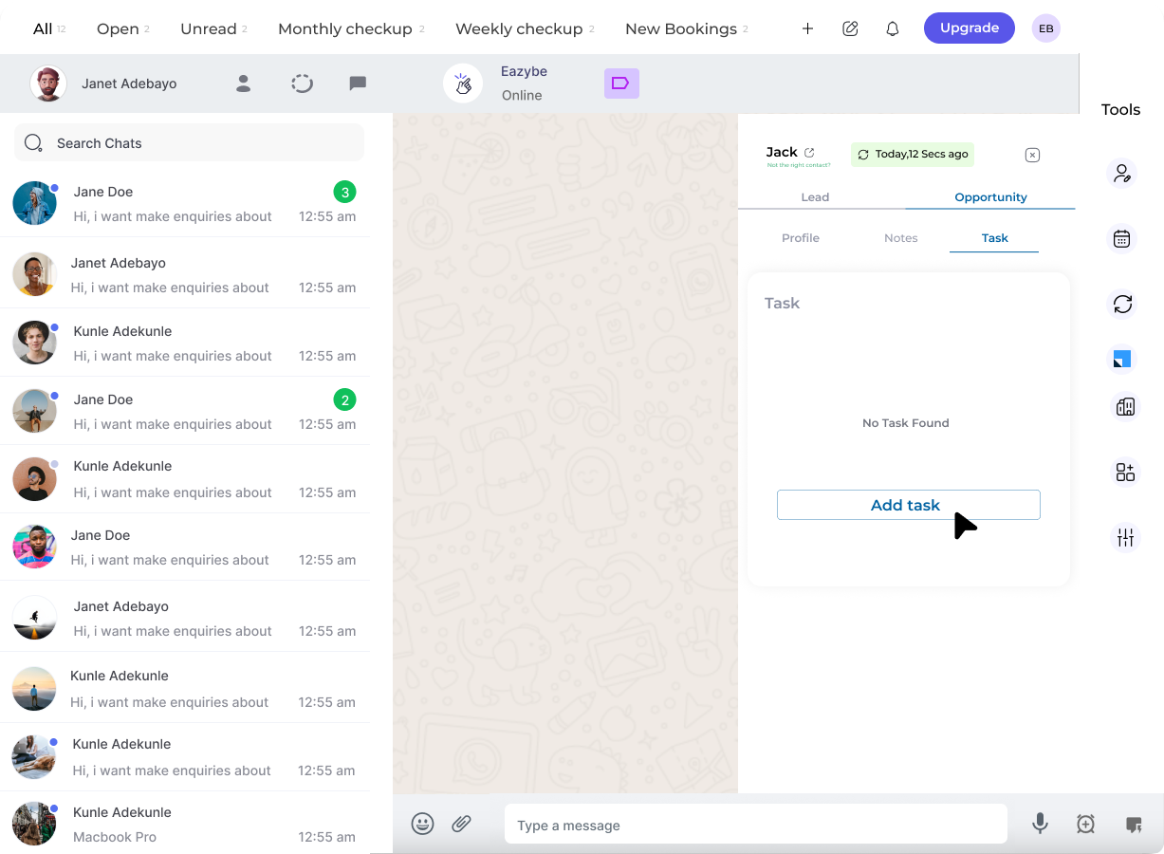Click Add task for Jack
Viewport: 1164px width, 854px height.
907,505
